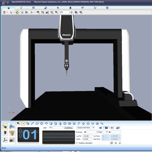Switch to the document page ribbon tab

point(21,8)
